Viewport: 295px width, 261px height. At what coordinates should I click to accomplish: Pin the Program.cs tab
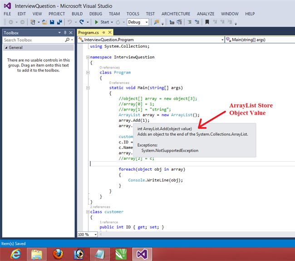tap(103, 33)
